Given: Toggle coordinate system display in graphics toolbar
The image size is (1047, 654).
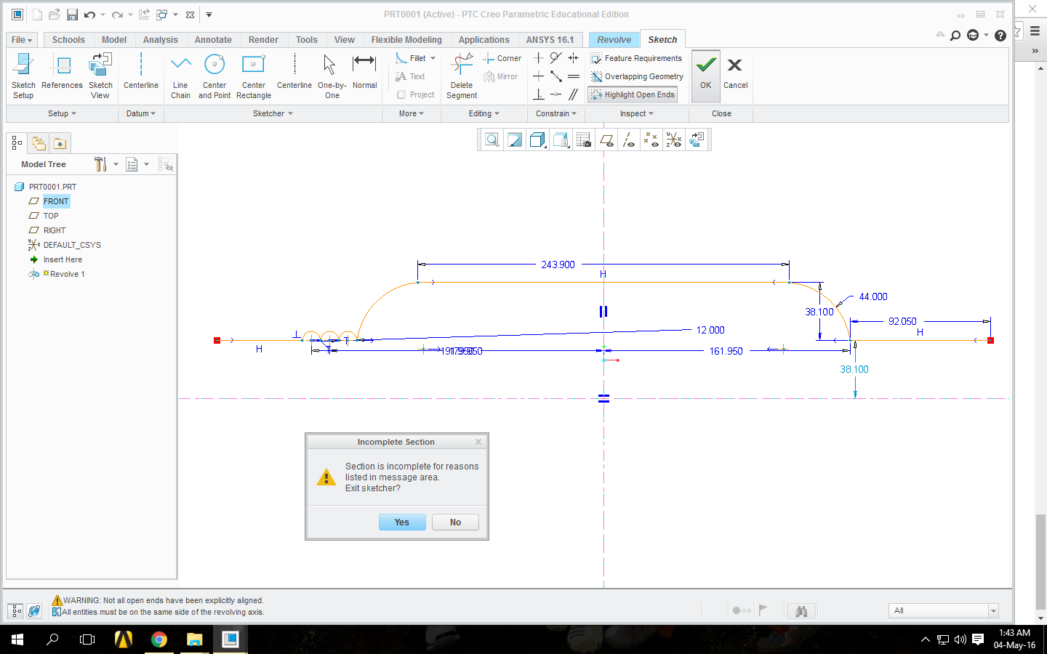Looking at the screenshot, I should coord(674,140).
